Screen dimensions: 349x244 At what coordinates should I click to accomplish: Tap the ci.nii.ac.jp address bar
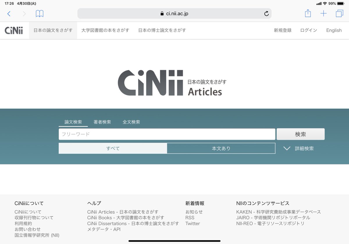[174, 14]
